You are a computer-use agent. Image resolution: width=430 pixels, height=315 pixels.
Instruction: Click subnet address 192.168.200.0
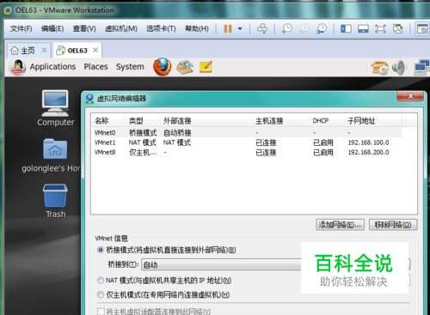click(368, 152)
